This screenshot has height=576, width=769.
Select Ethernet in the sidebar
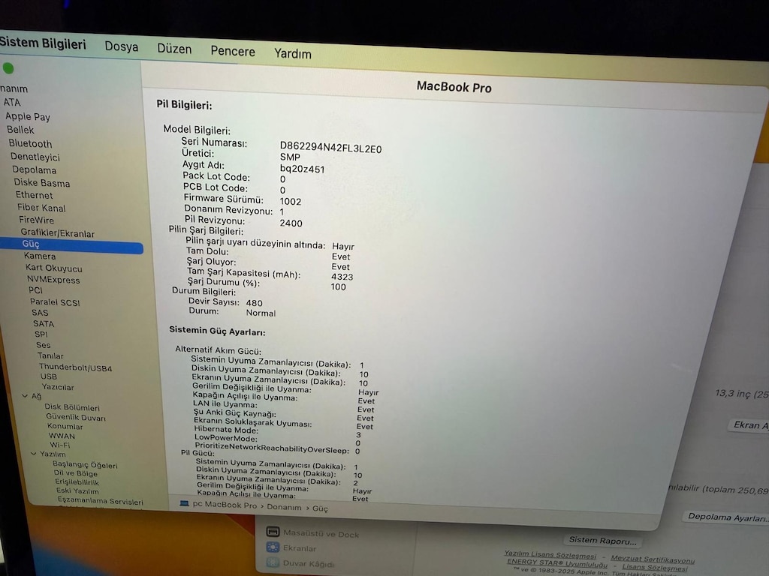34,195
